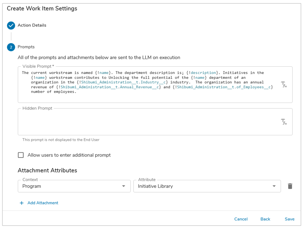Delete the Initiative Library attachment row

[x=290, y=186]
